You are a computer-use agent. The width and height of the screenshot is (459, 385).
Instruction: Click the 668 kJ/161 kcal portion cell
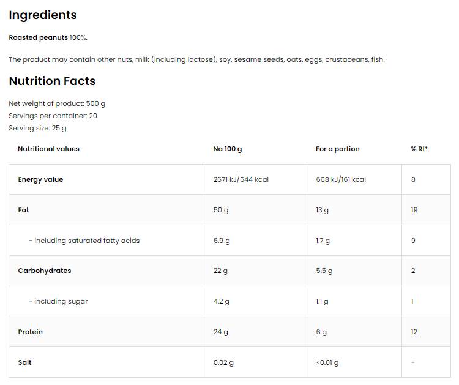click(x=340, y=179)
